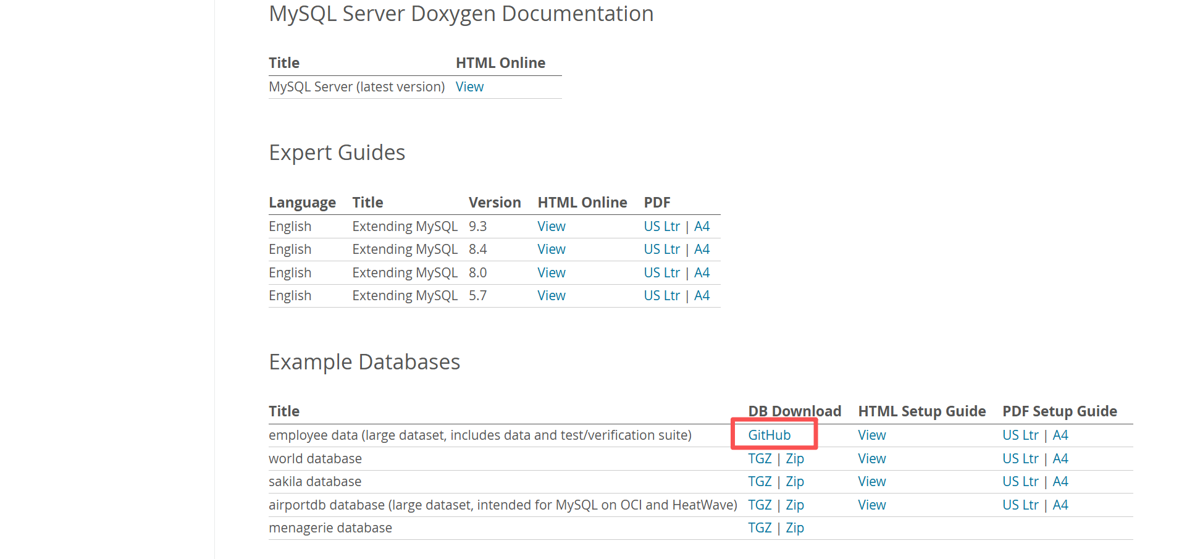This screenshot has width=1179, height=559.
Task: Download A4 PDF for Extending MySQL 9.3
Action: [702, 226]
